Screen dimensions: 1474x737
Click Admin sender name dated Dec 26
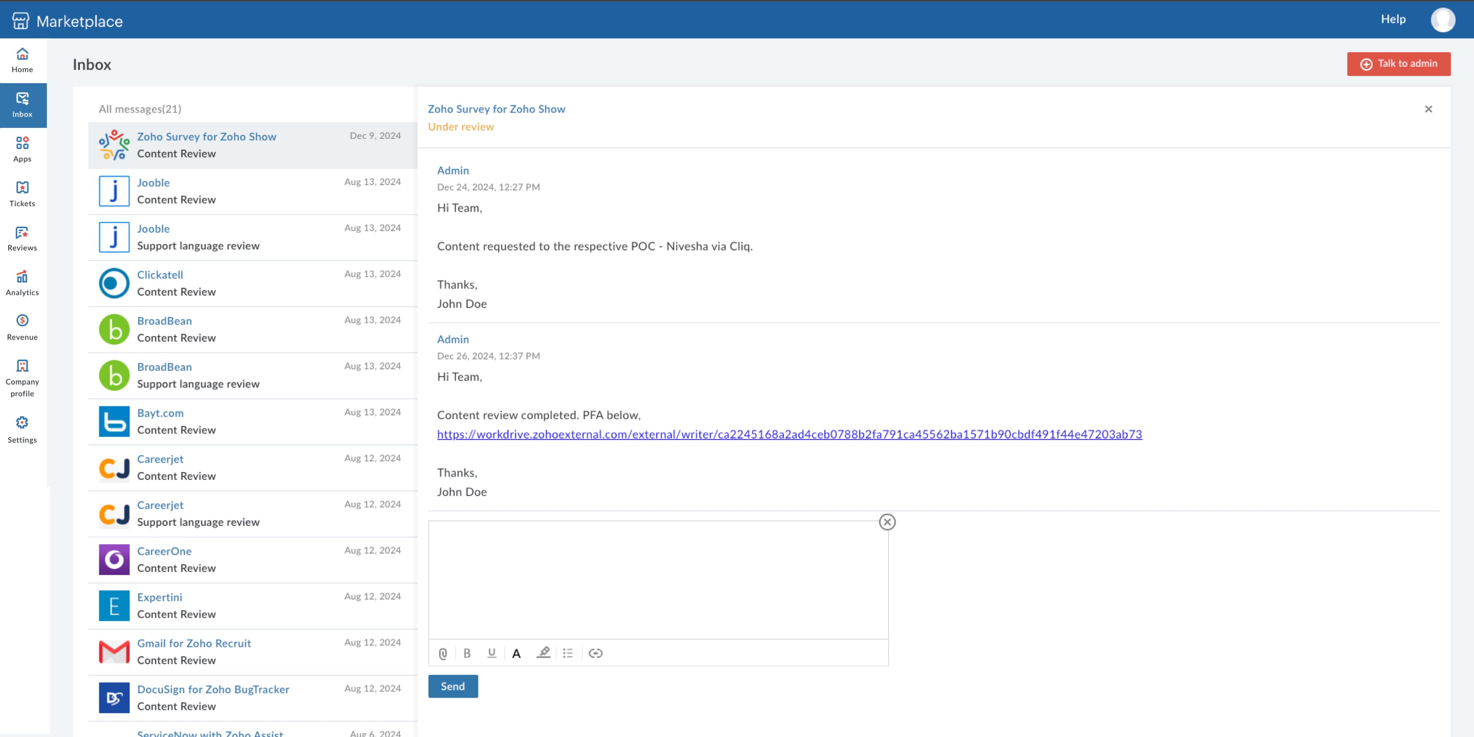coord(453,340)
